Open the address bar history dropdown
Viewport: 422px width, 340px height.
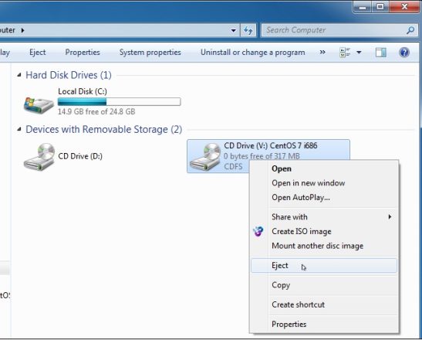coord(233,30)
